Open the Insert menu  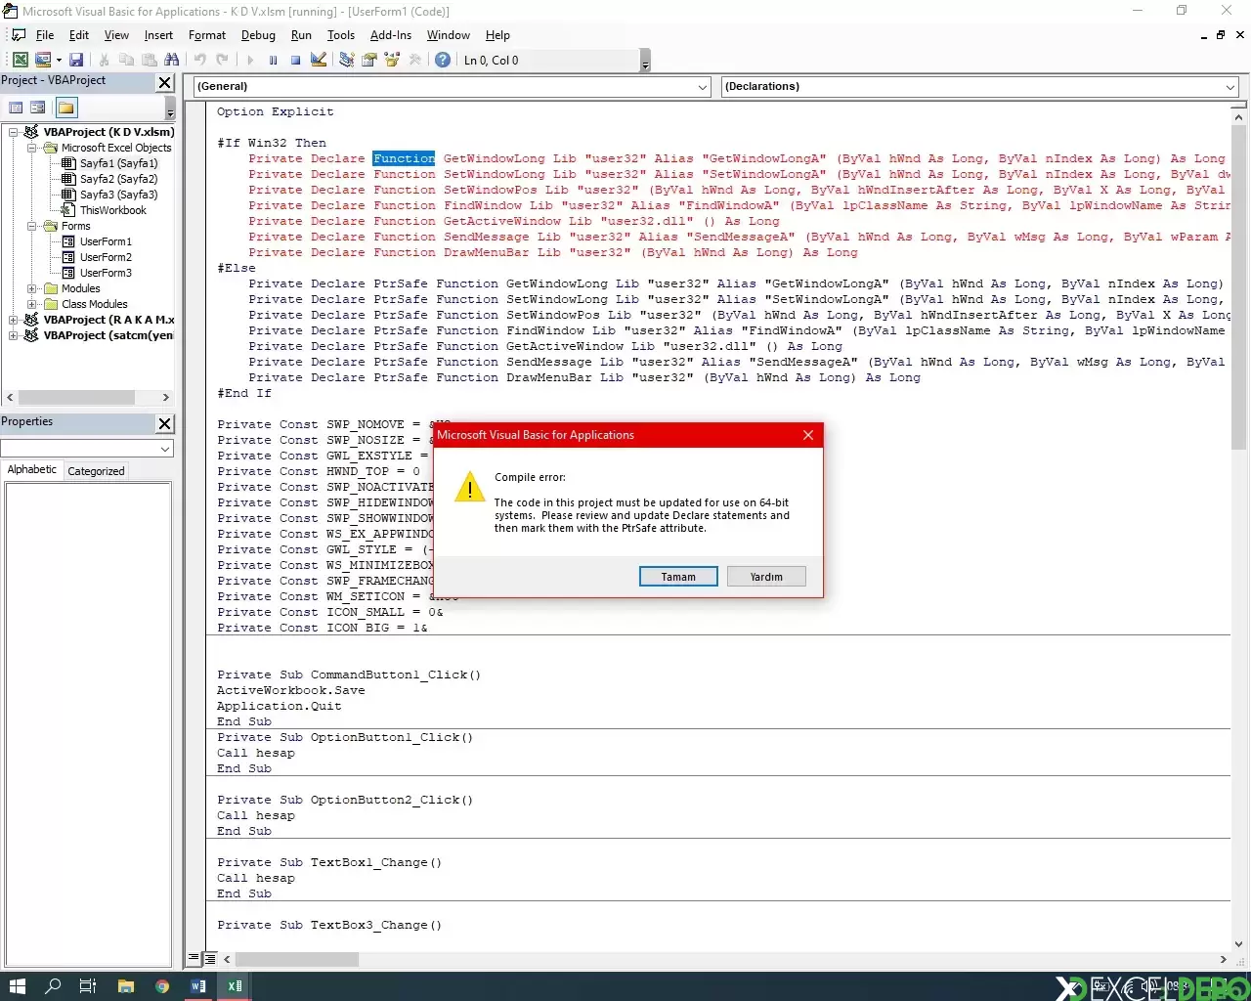coord(158,35)
